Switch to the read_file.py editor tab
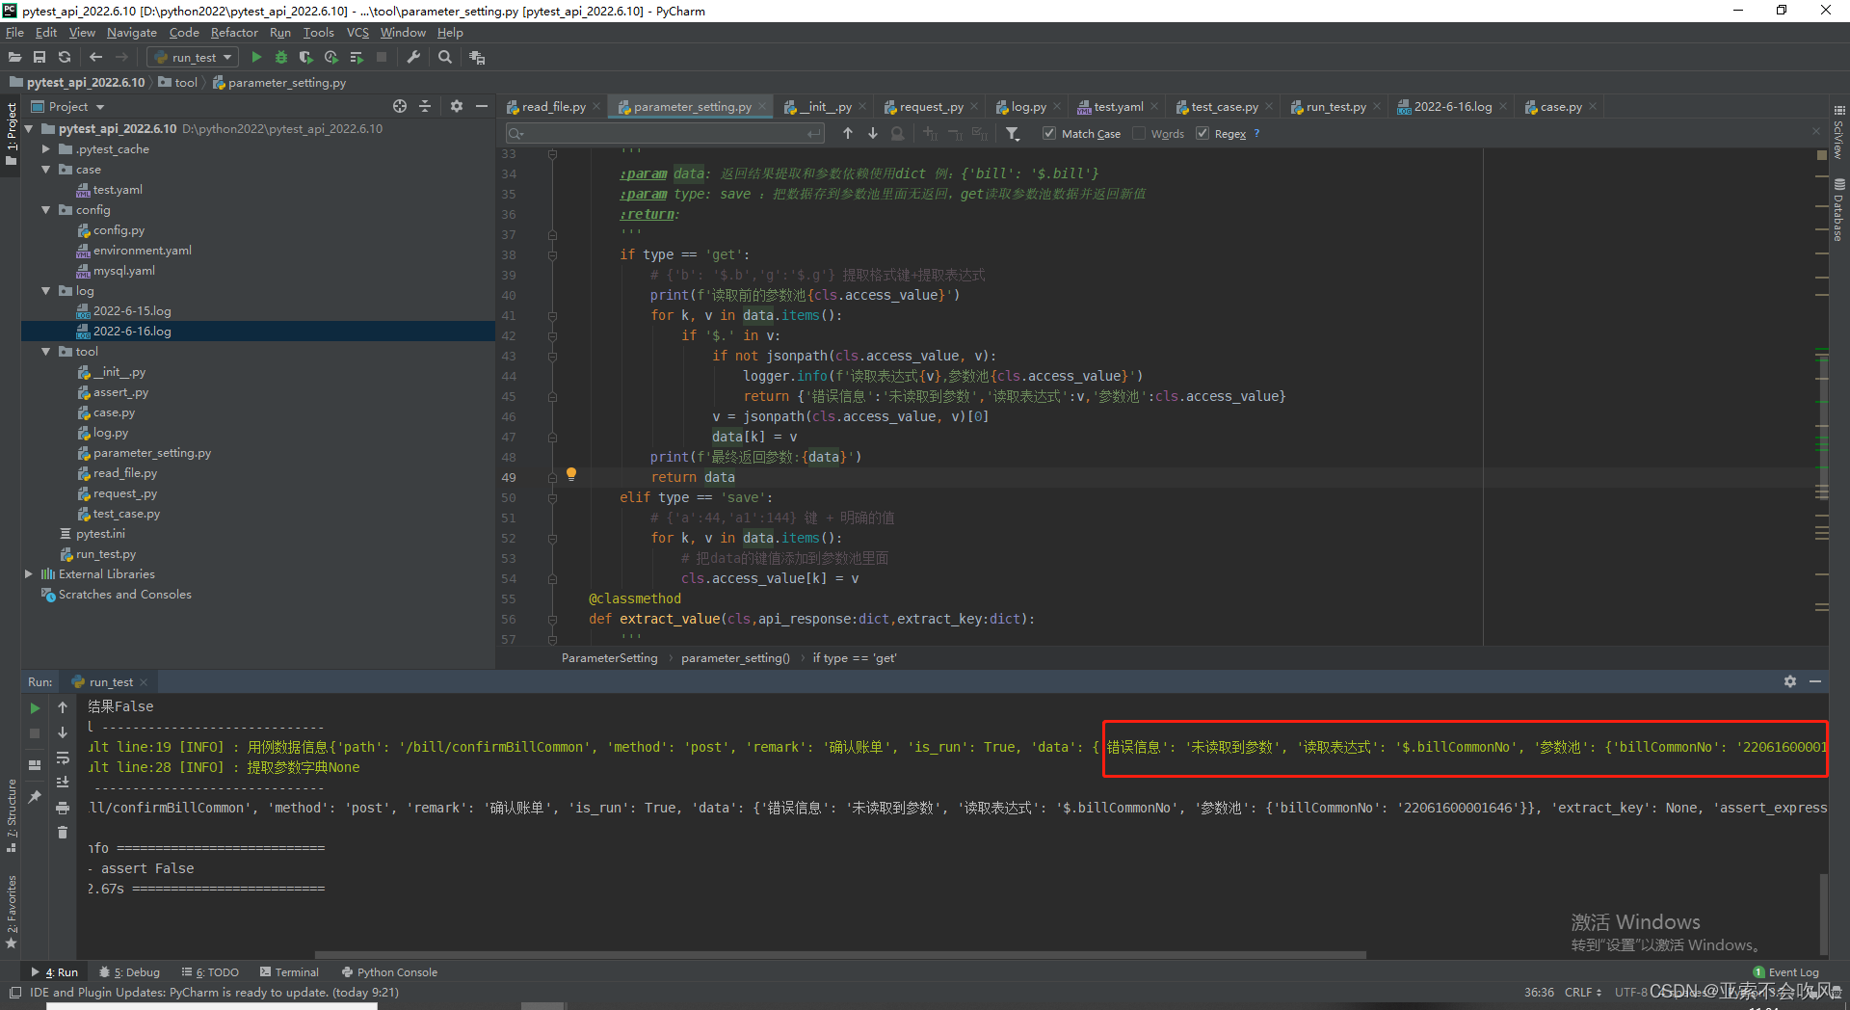 click(554, 106)
